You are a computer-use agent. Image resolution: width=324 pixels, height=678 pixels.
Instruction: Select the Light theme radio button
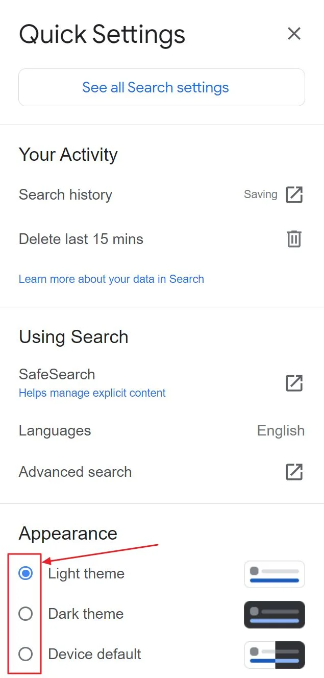[26, 573]
